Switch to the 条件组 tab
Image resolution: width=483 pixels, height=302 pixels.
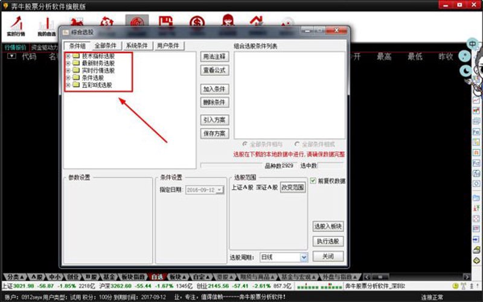[x=77, y=46]
